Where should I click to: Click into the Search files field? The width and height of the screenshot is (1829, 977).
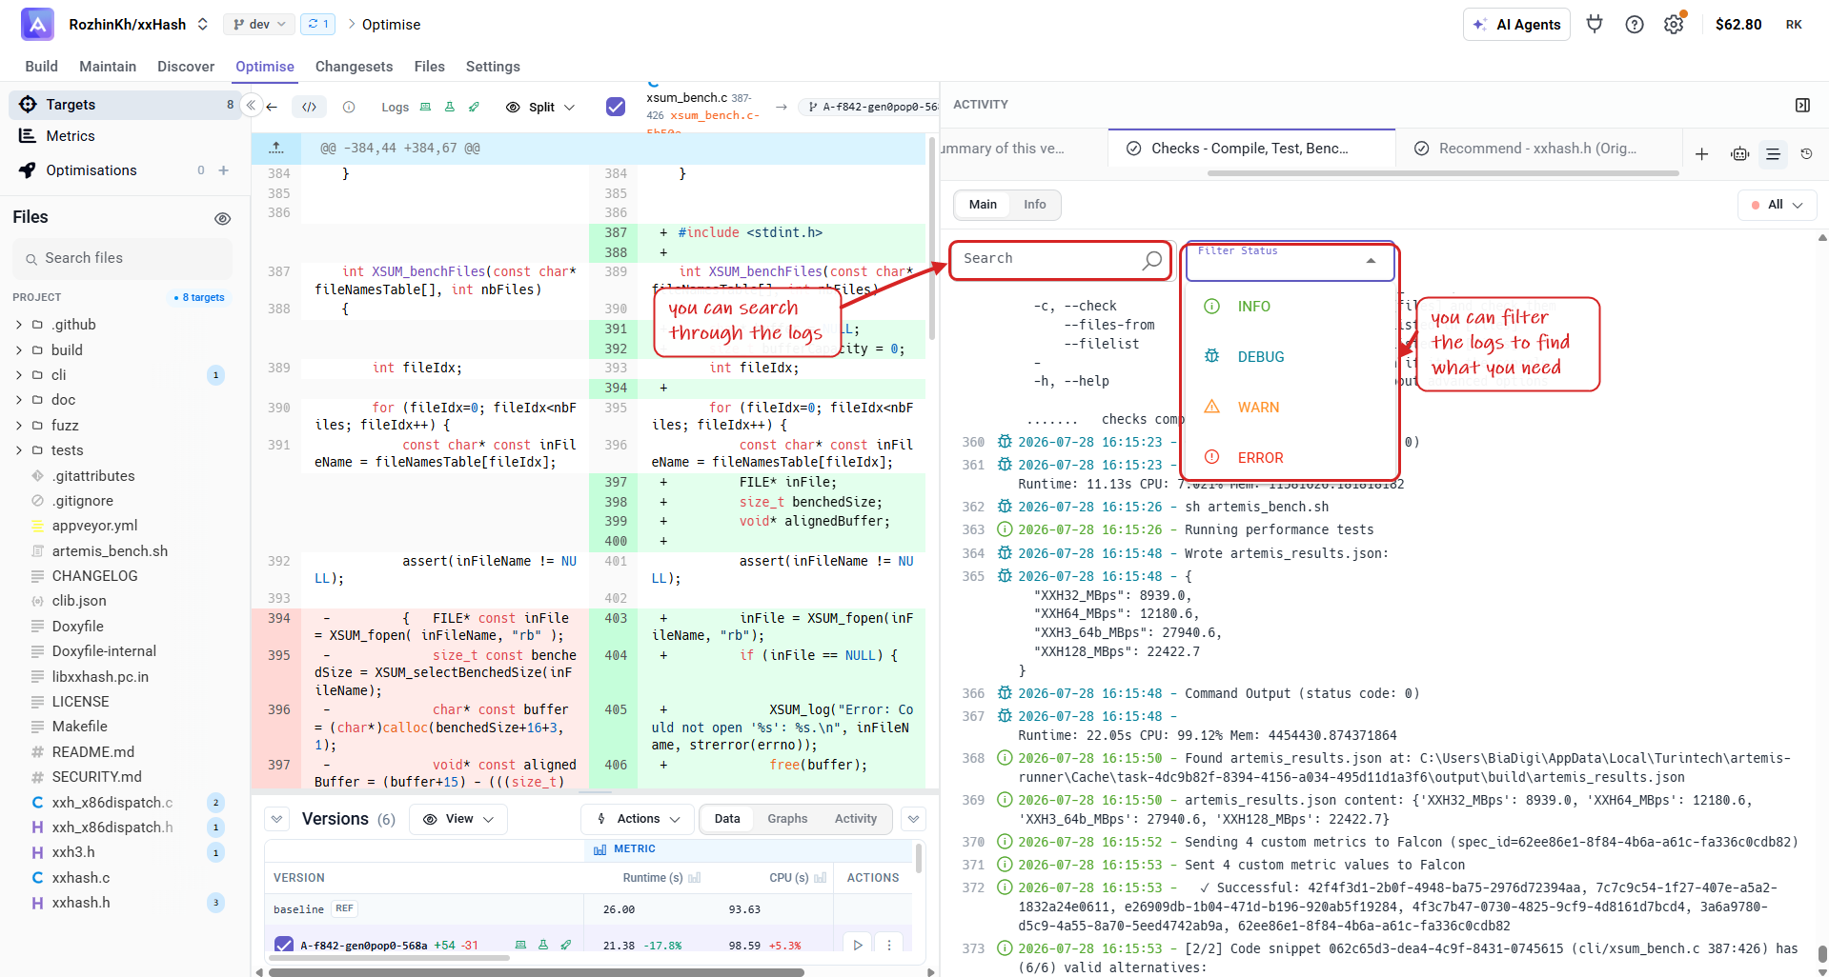click(122, 259)
